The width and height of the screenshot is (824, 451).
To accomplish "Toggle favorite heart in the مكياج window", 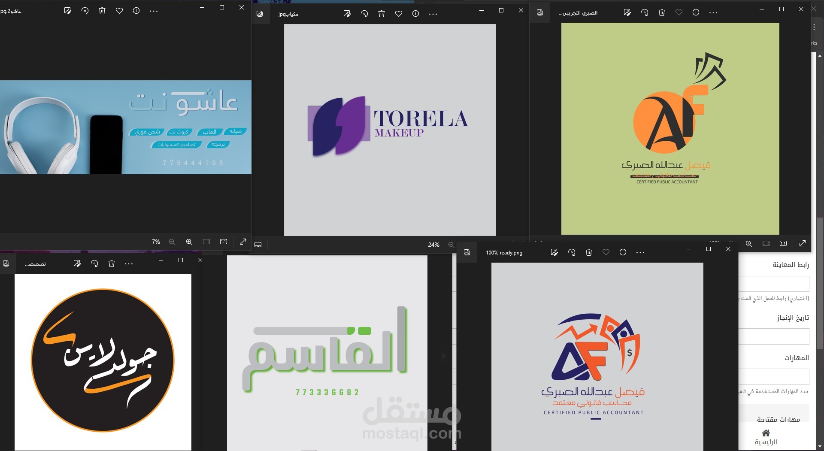I will coord(399,14).
